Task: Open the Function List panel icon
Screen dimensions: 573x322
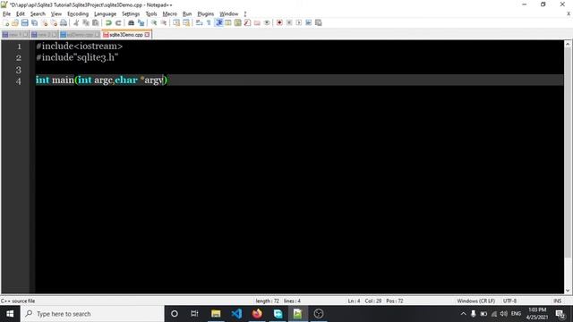Action: [247, 22]
